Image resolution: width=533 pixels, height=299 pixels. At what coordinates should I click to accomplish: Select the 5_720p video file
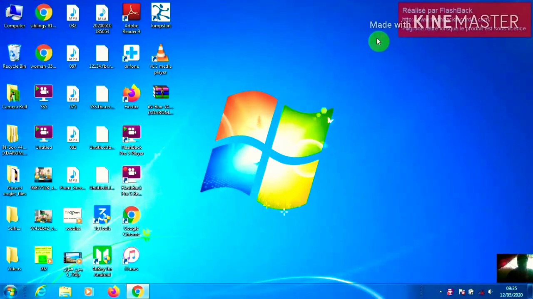point(73,265)
